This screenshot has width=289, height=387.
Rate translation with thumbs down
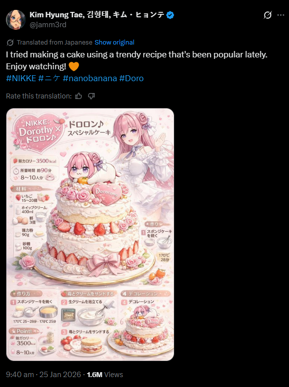pyautogui.click(x=91, y=96)
